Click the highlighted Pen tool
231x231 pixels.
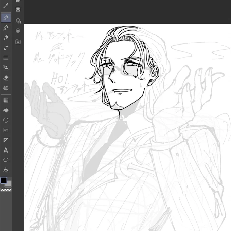(x=6, y=18)
